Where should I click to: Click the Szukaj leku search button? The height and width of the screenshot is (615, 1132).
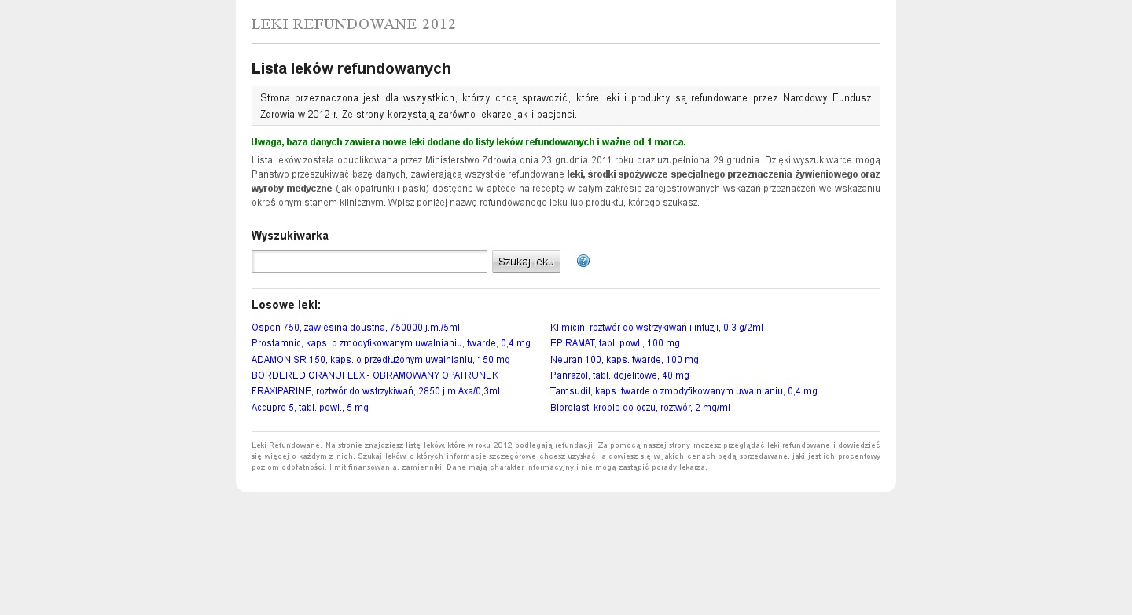pos(526,262)
